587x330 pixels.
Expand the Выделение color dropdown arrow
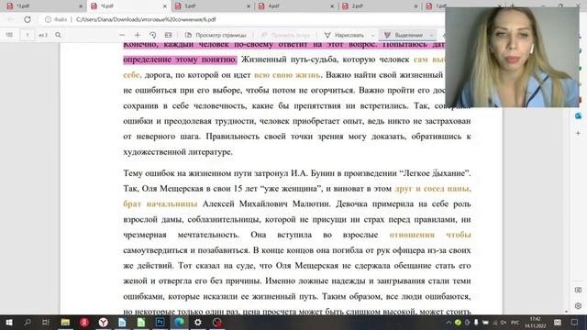431,35
